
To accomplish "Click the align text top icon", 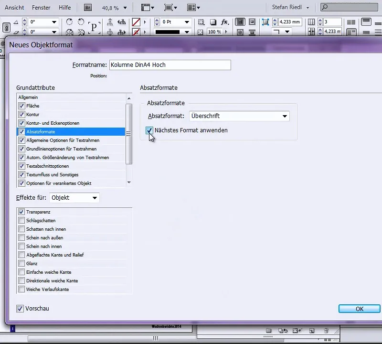I will click(366, 22).
